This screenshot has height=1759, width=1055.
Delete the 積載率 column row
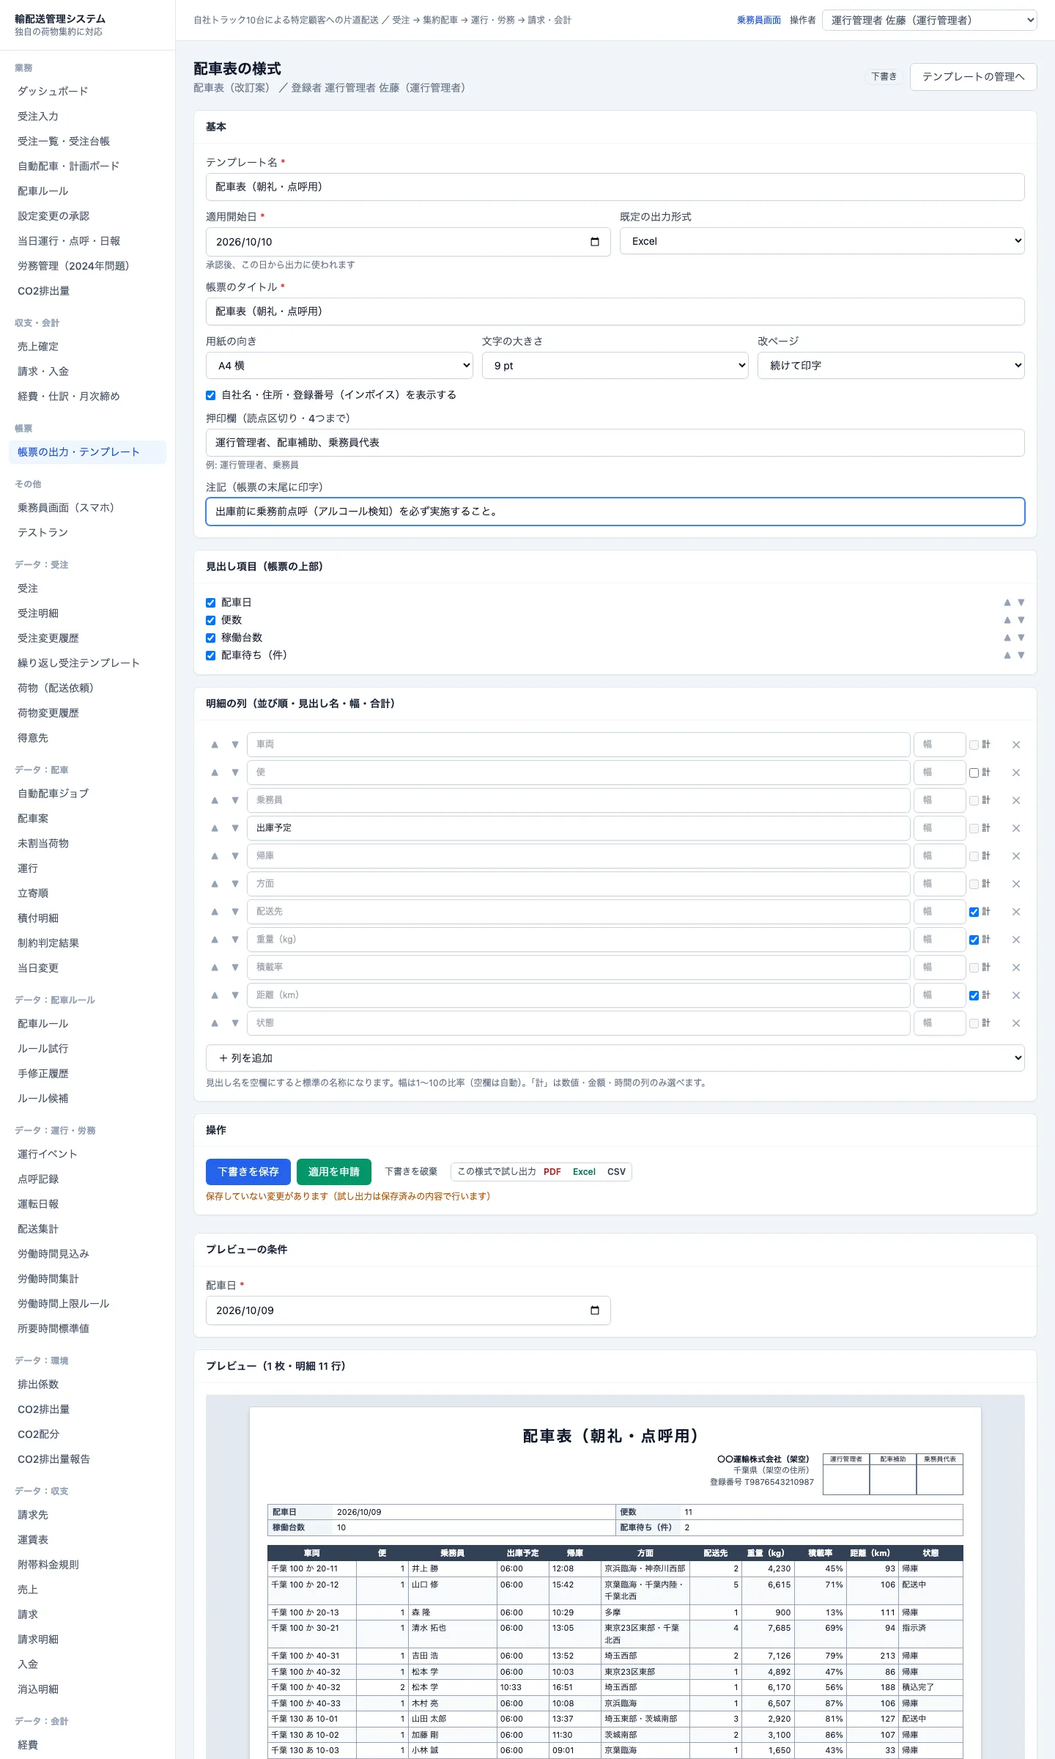tap(1016, 967)
